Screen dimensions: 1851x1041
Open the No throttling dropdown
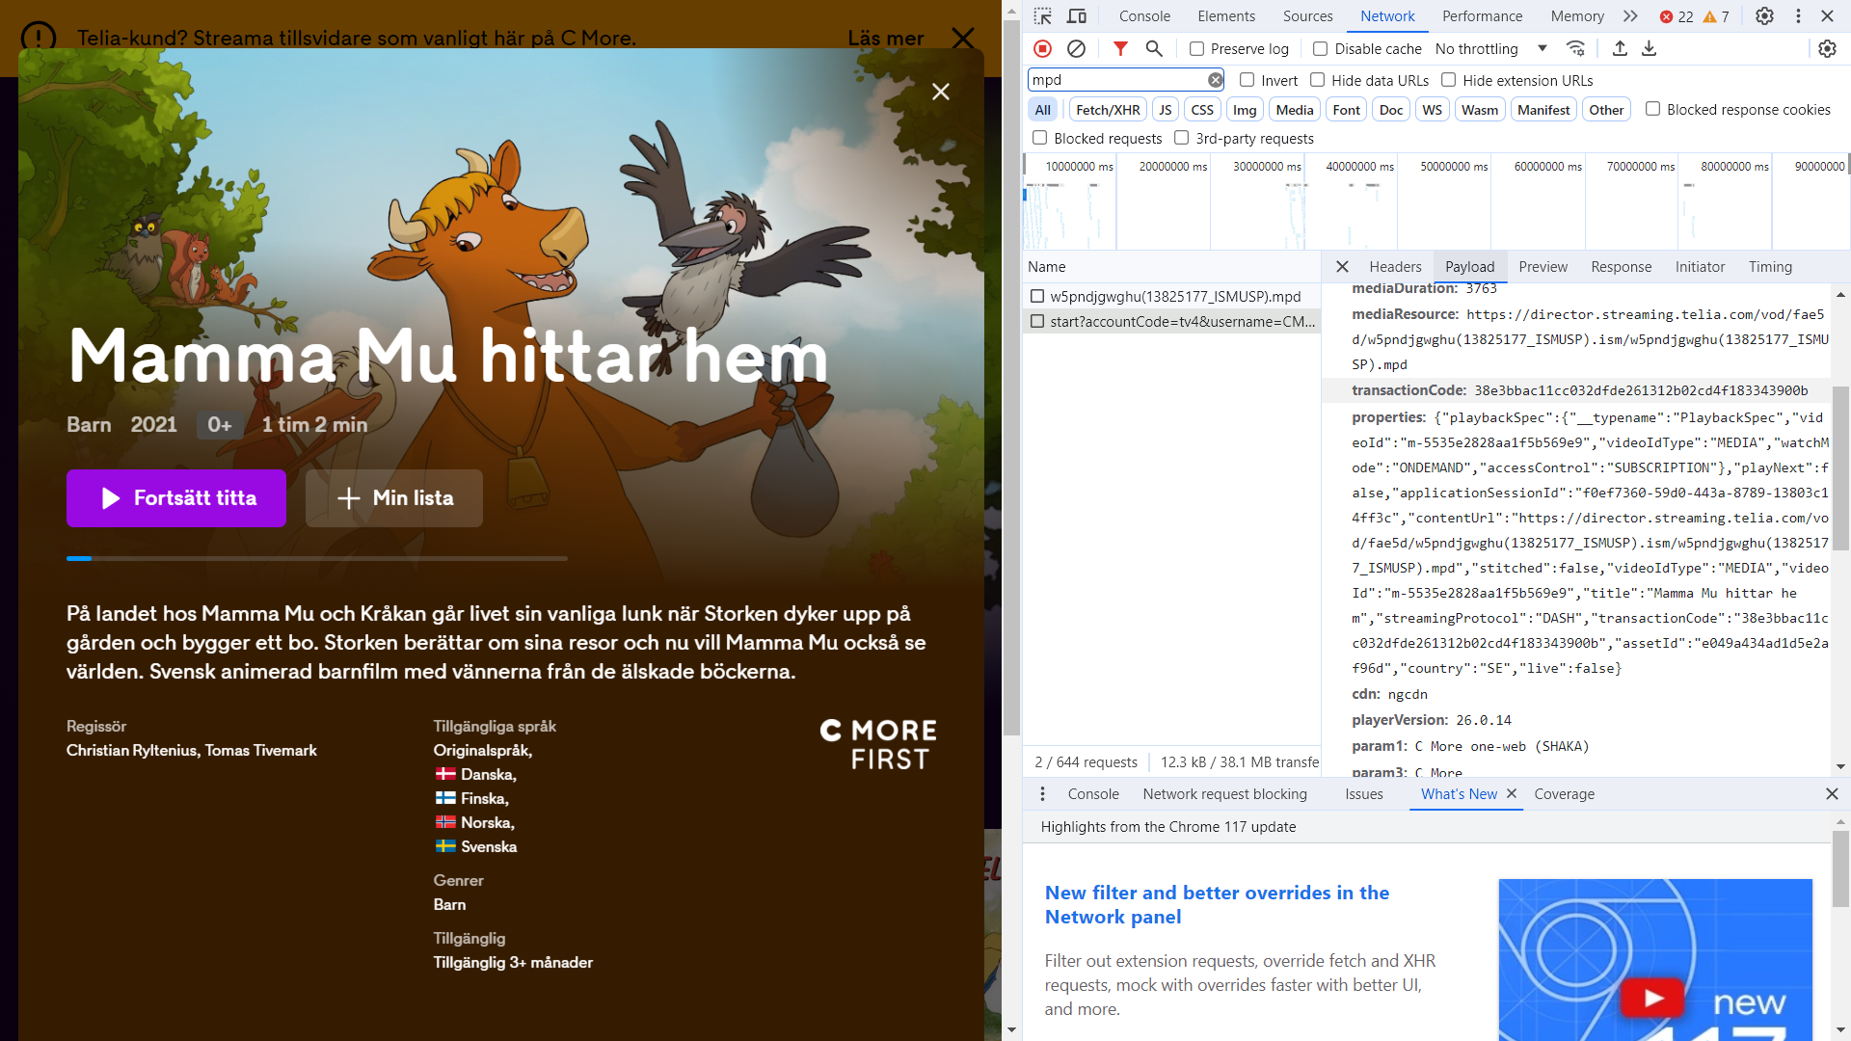tap(1489, 49)
